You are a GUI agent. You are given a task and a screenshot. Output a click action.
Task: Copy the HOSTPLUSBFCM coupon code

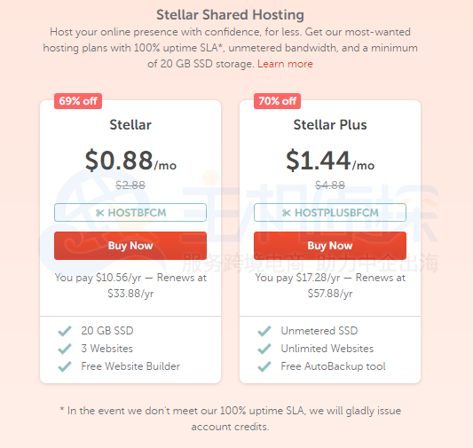pos(330,213)
